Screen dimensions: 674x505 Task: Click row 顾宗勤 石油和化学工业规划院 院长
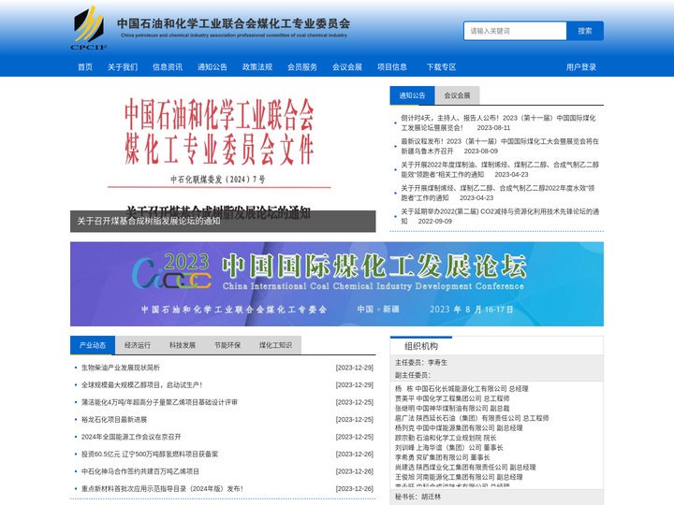(x=446, y=438)
